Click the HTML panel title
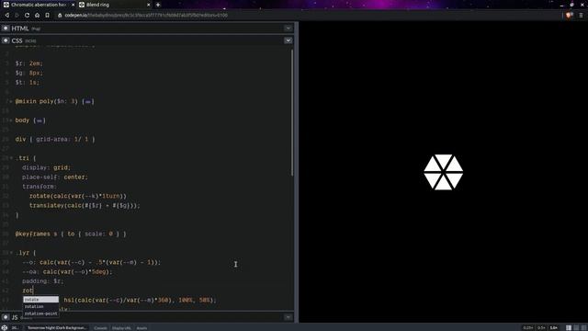This screenshot has width=588, height=331. coord(20,29)
